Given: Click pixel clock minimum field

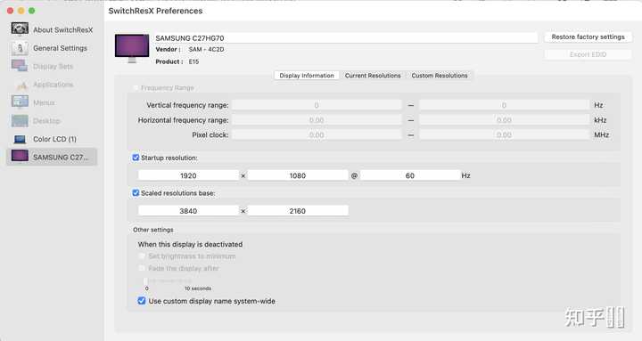Looking at the screenshot, I should coord(317,134).
